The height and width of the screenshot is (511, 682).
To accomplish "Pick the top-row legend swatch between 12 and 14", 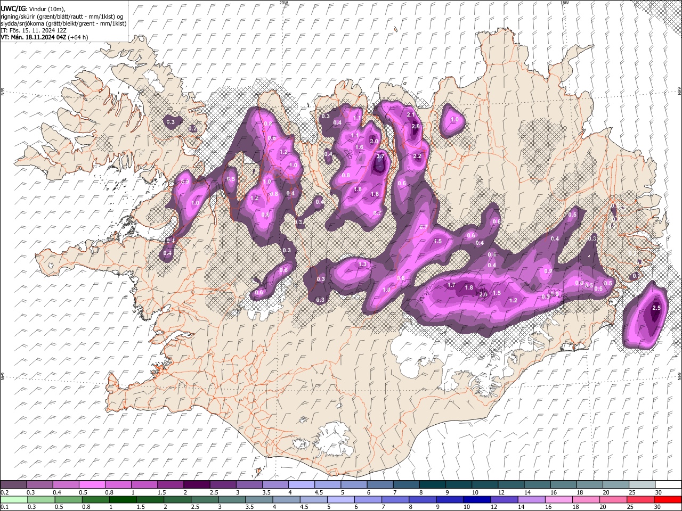I will pos(511,485).
